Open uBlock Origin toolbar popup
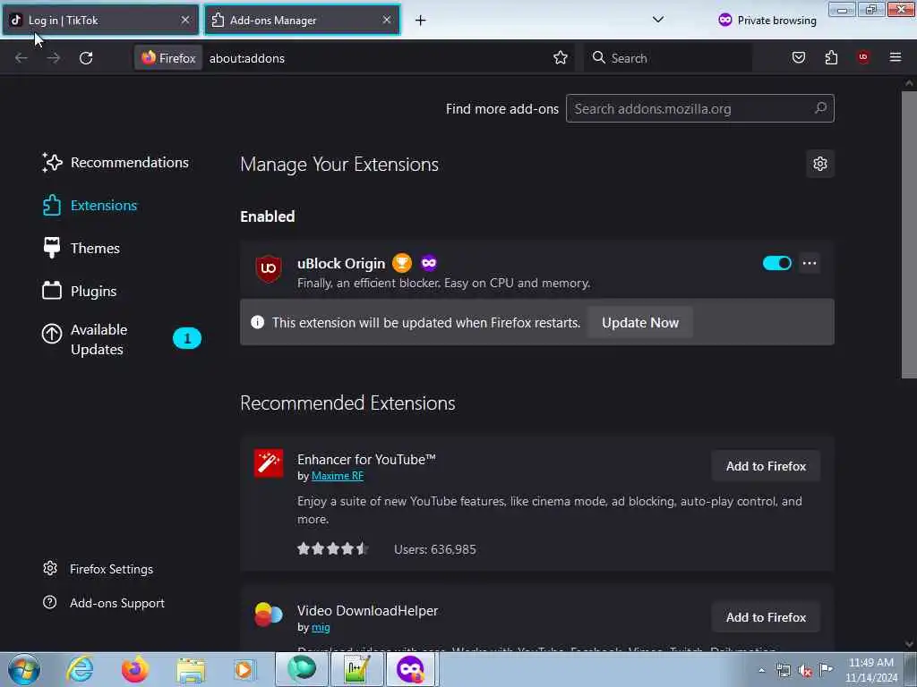917x687 pixels. pos(863,57)
